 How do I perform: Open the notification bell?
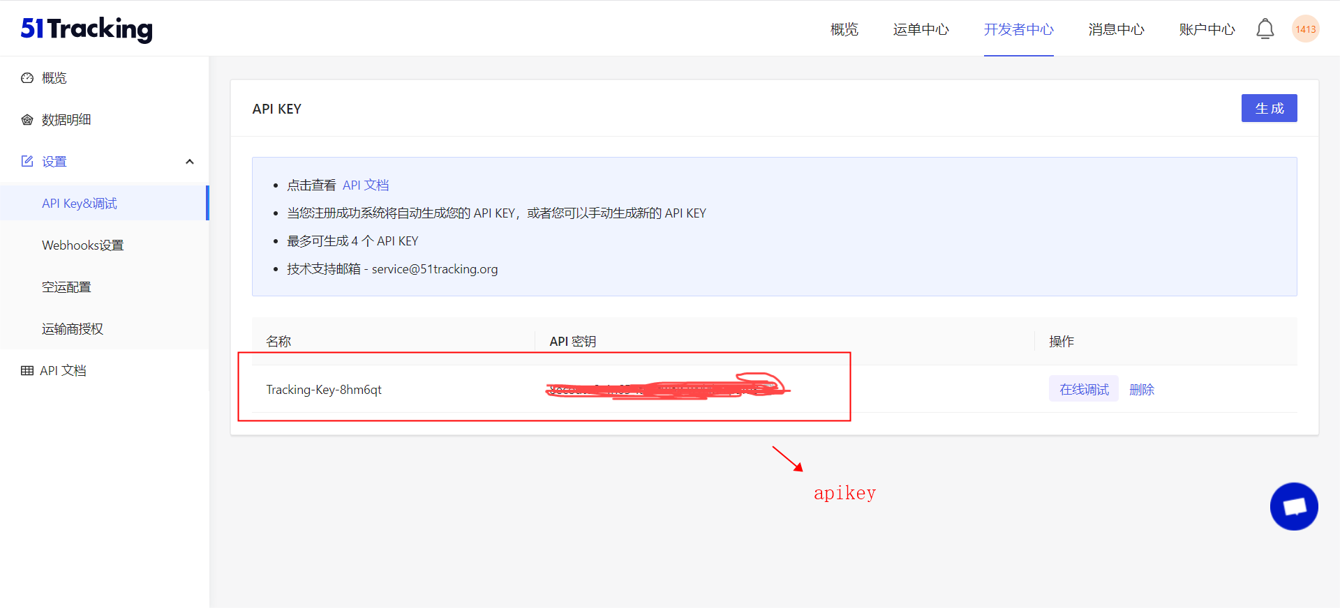click(1265, 29)
